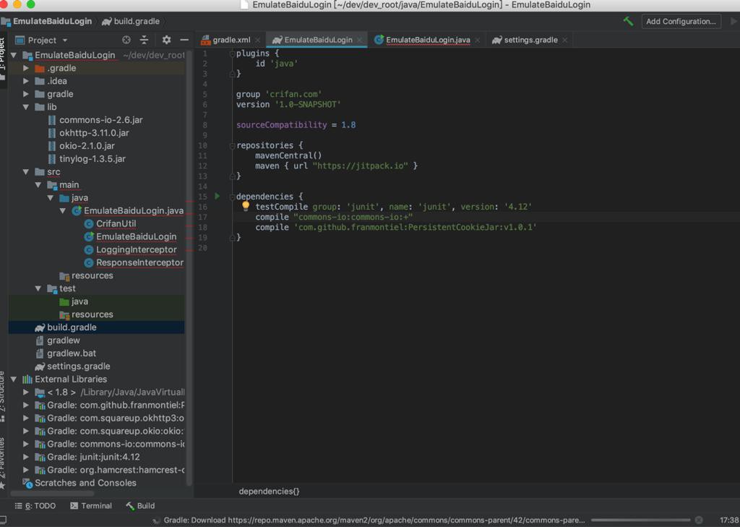Toggle the Structure tool window sidebar button
Screen dimensions: 740x527
pos(3,398)
